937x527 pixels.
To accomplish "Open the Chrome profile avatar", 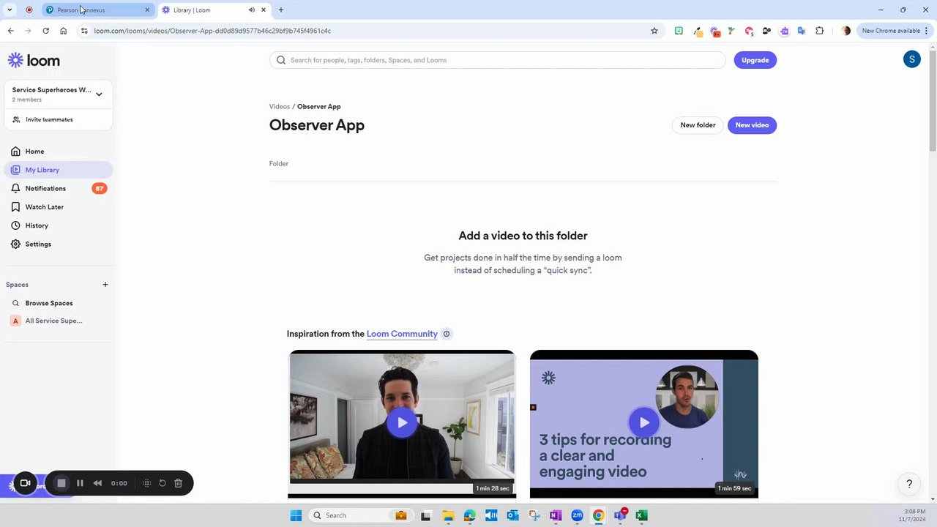I will point(846,31).
